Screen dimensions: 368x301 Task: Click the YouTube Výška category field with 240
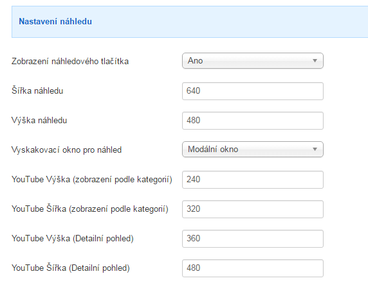click(x=253, y=180)
